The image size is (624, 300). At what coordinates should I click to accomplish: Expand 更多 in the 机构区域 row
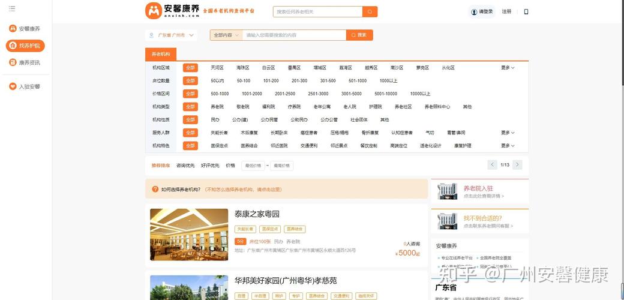pyautogui.click(x=508, y=68)
